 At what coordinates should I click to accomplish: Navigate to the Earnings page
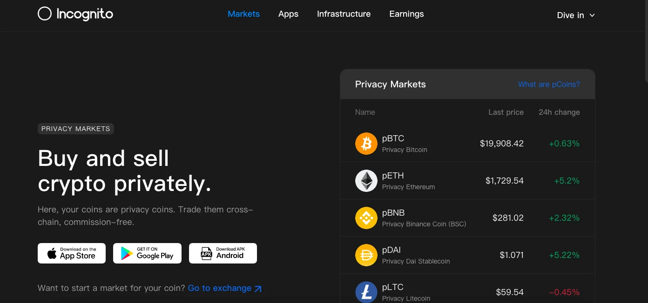tap(406, 14)
